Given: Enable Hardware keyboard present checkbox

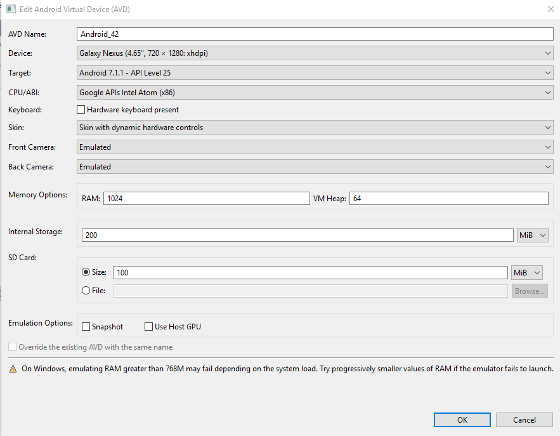Looking at the screenshot, I should pos(81,110).
